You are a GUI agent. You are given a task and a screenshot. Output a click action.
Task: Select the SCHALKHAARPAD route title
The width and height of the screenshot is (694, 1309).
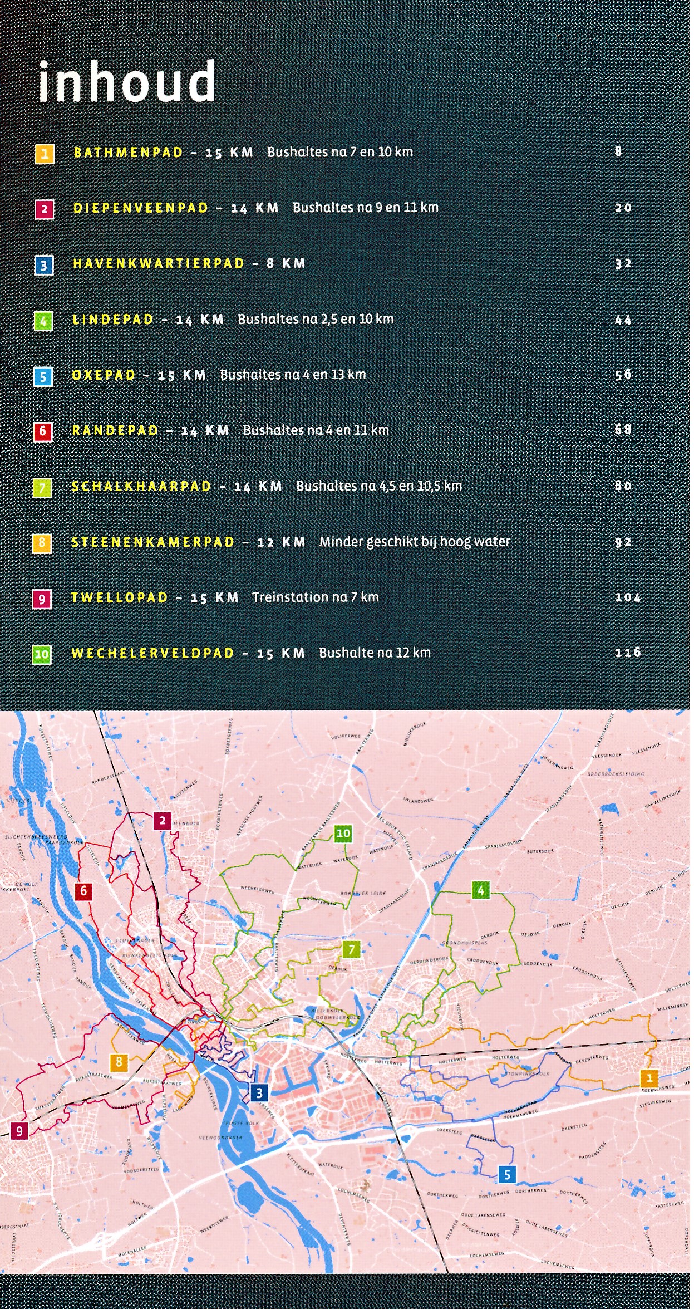pos(141,487)
